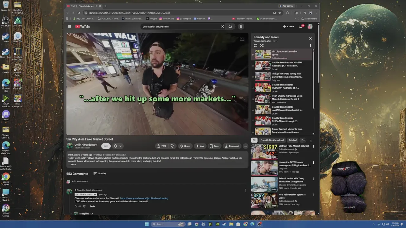
Task: Open the YouTube guide hamburger menu
Action: pyautogui.click(x=69, y=27)
